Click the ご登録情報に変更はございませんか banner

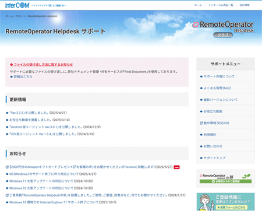[x=225, y=202]
